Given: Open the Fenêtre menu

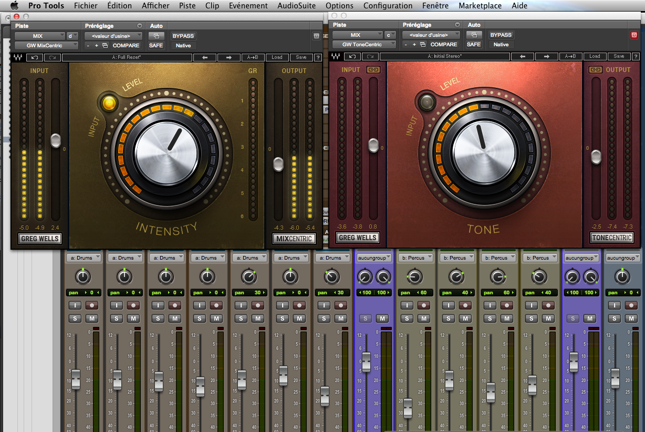Looking at the screenshot, I should [x=435, y=6].
